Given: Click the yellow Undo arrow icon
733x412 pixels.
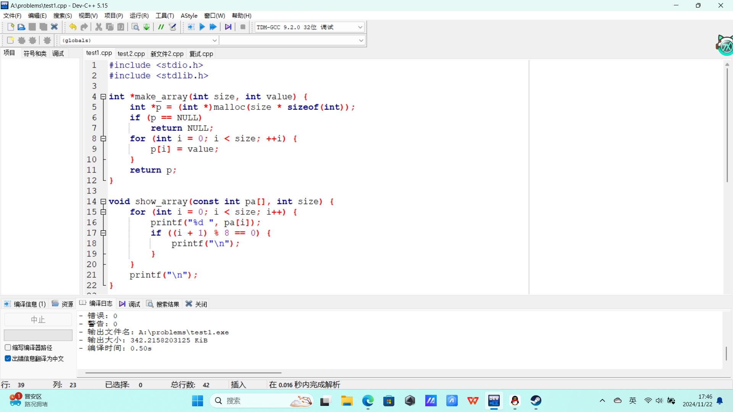Looking at the screenshot, I should [x=73, y=27].
